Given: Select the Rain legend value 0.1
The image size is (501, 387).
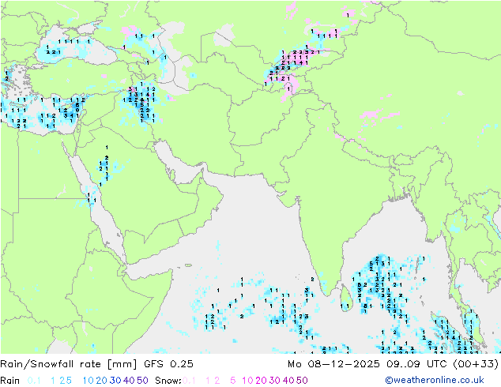Looking at the screenshot, I should coord(34,381).
